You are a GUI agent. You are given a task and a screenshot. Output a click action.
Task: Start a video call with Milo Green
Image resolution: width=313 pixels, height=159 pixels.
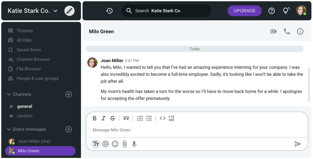point(273,31)
